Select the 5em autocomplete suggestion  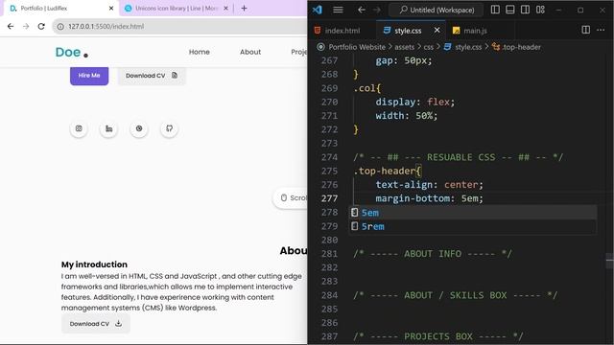coord(473,213)
